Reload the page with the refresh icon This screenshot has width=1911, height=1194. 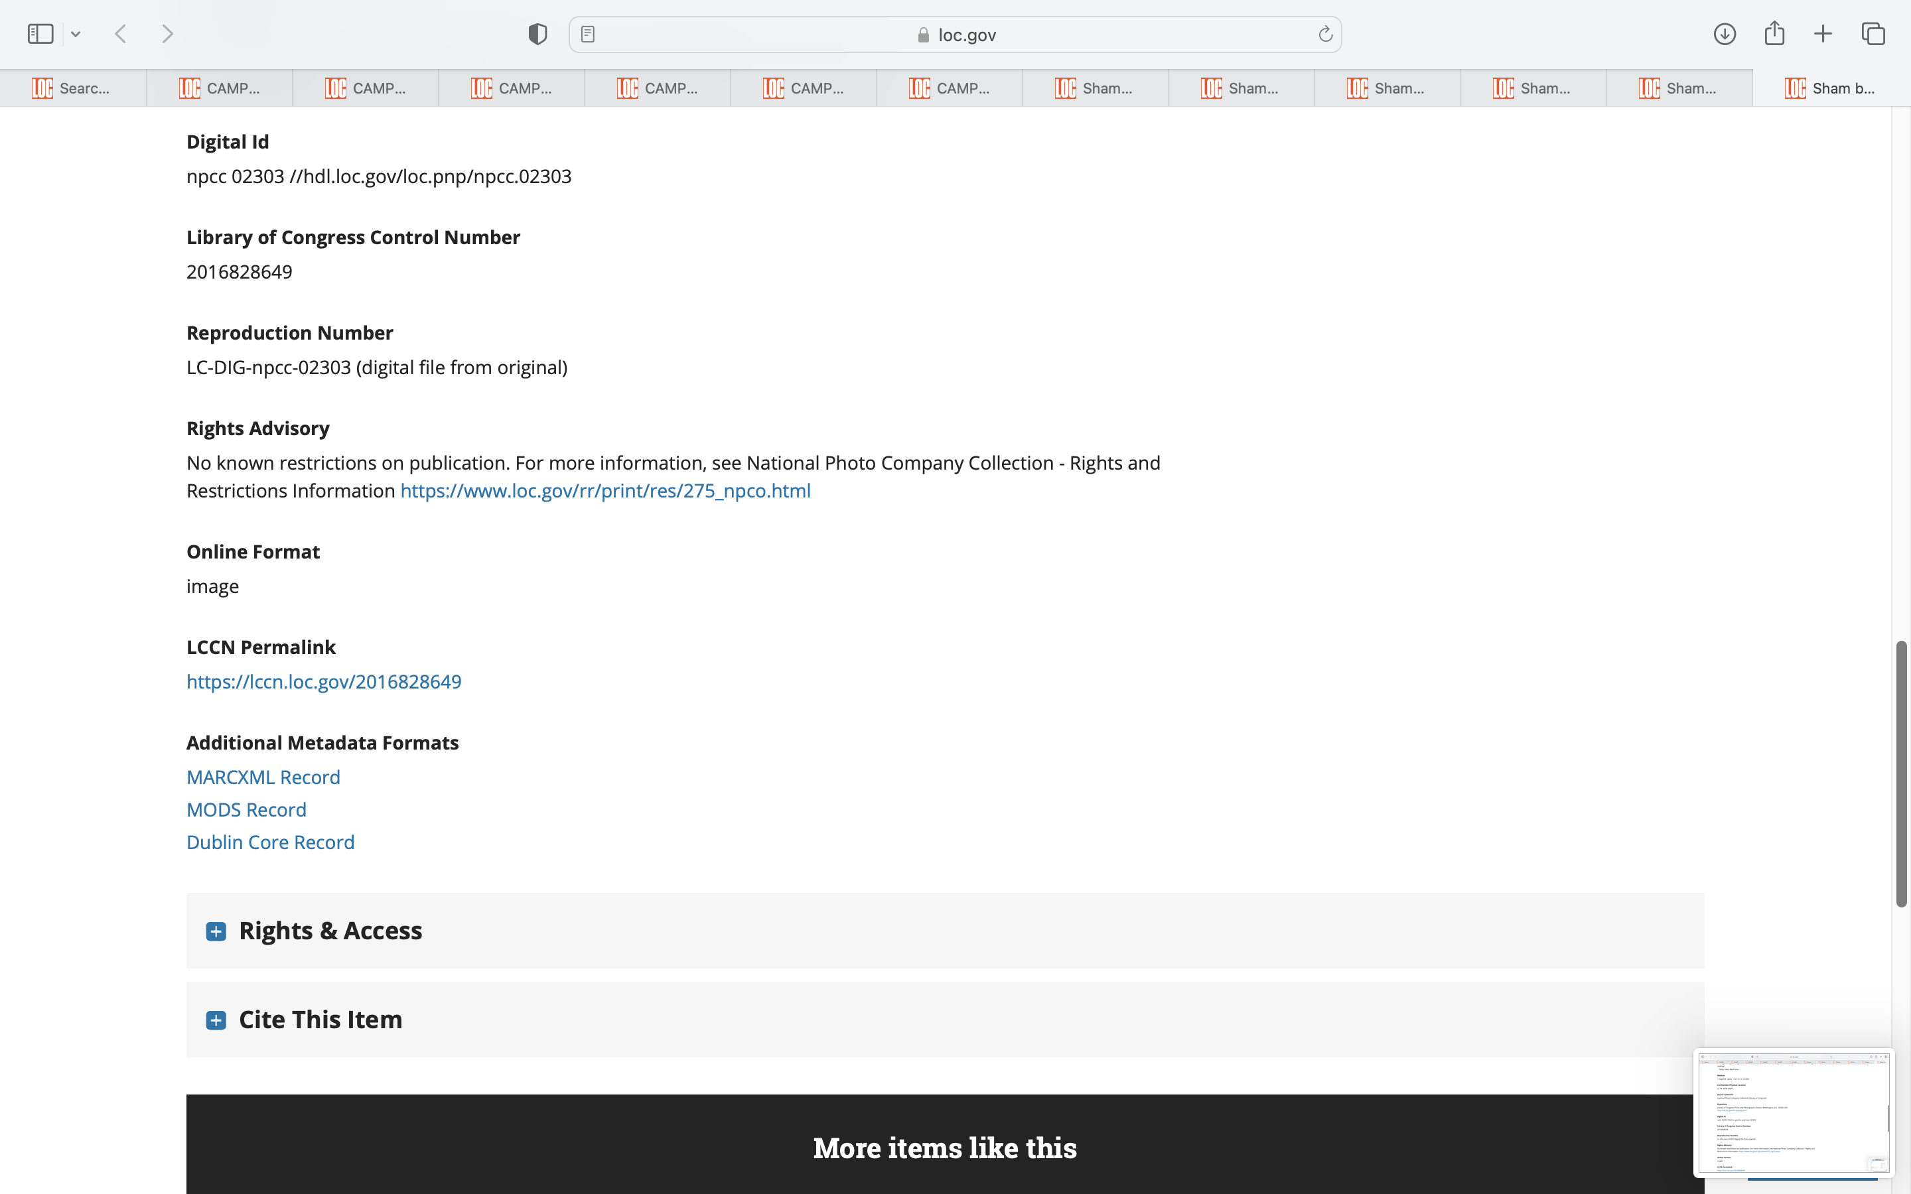click(1325, 34)
